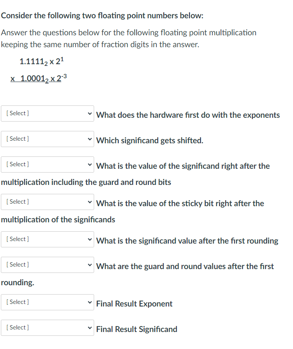
Task: Open the Final Result Exponent dropdown
Action: coord(47,302)
